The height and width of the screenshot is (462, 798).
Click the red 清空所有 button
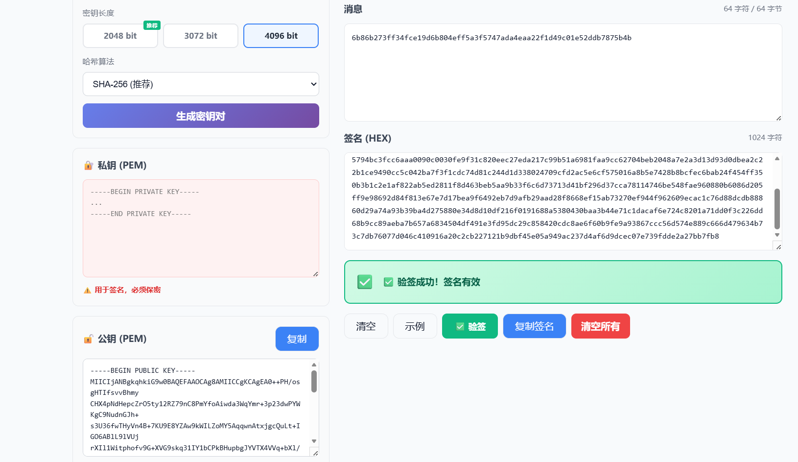(601, 326)
